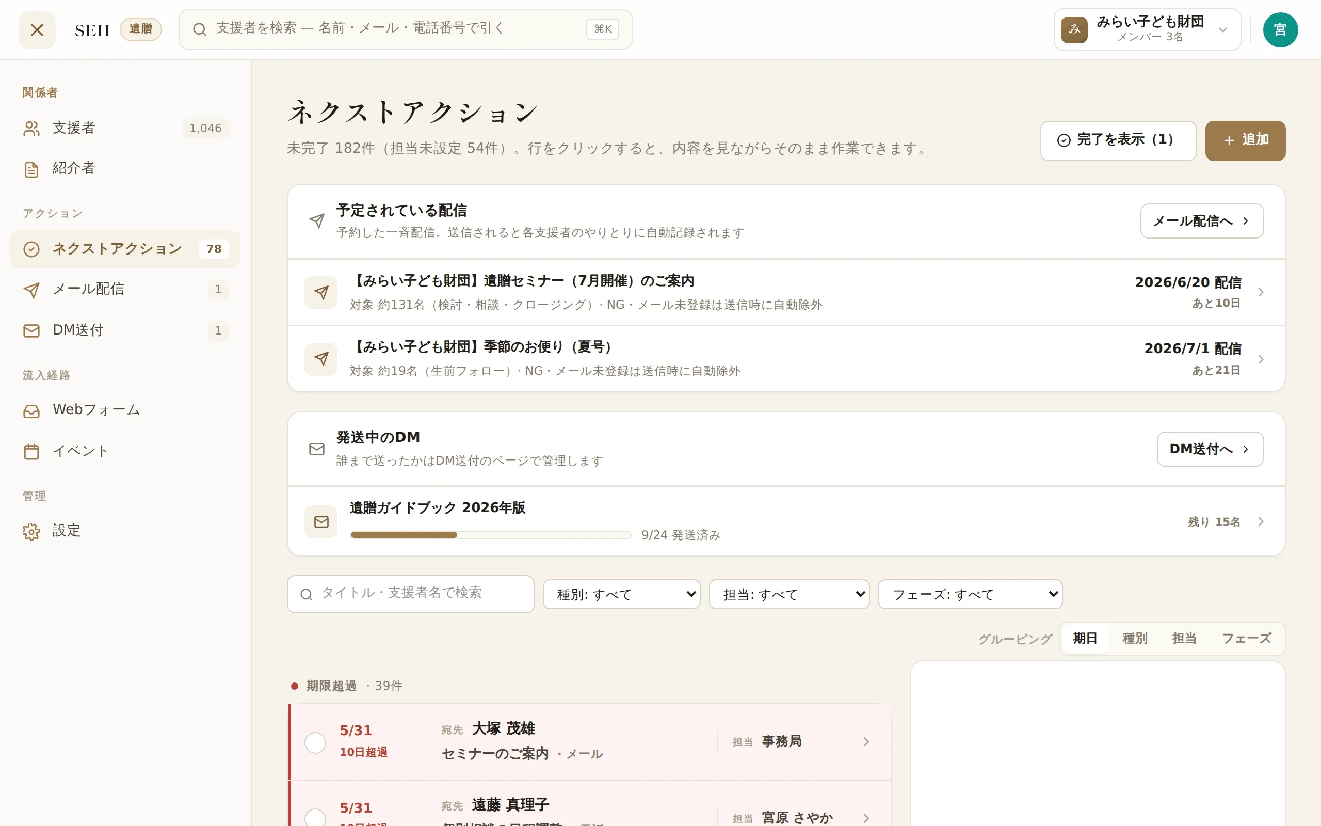Open the イベント sidebar menu item

125,452
